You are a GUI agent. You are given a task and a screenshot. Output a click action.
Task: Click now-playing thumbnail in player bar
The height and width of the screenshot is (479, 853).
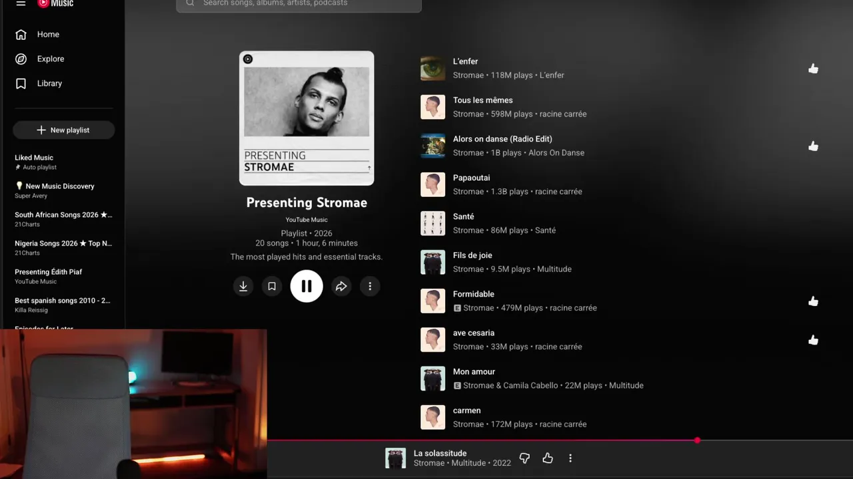point(396,458)
